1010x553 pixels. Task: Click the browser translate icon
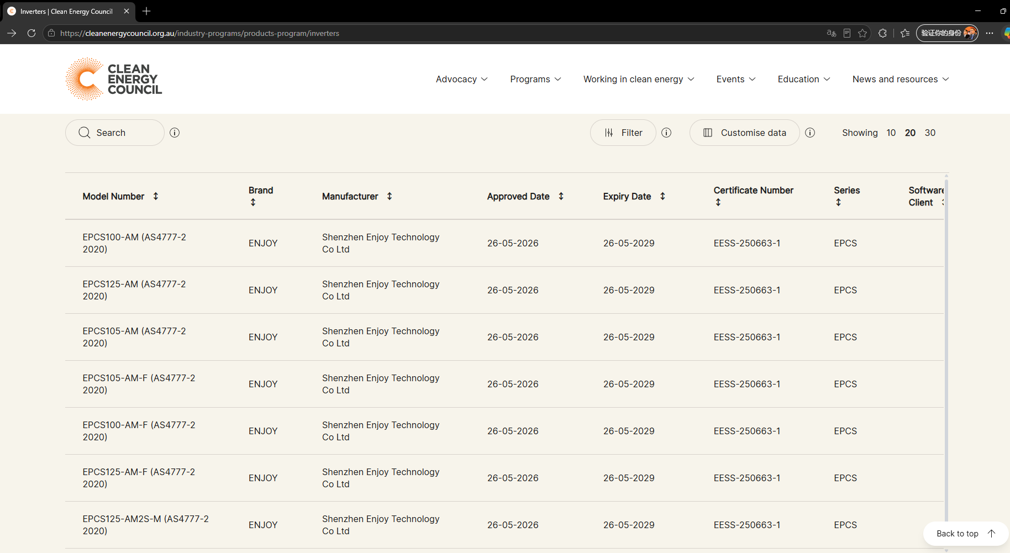point(831,33)
